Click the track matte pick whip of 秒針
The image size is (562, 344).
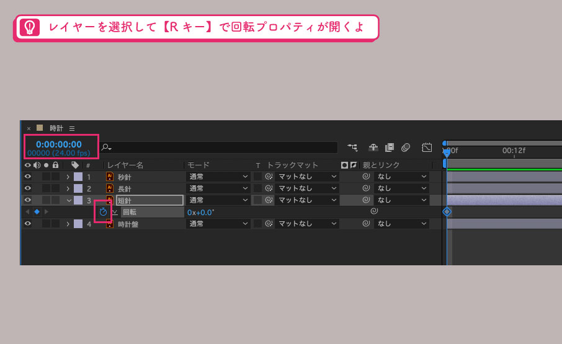pyautogui.click(x=269, y=176)
